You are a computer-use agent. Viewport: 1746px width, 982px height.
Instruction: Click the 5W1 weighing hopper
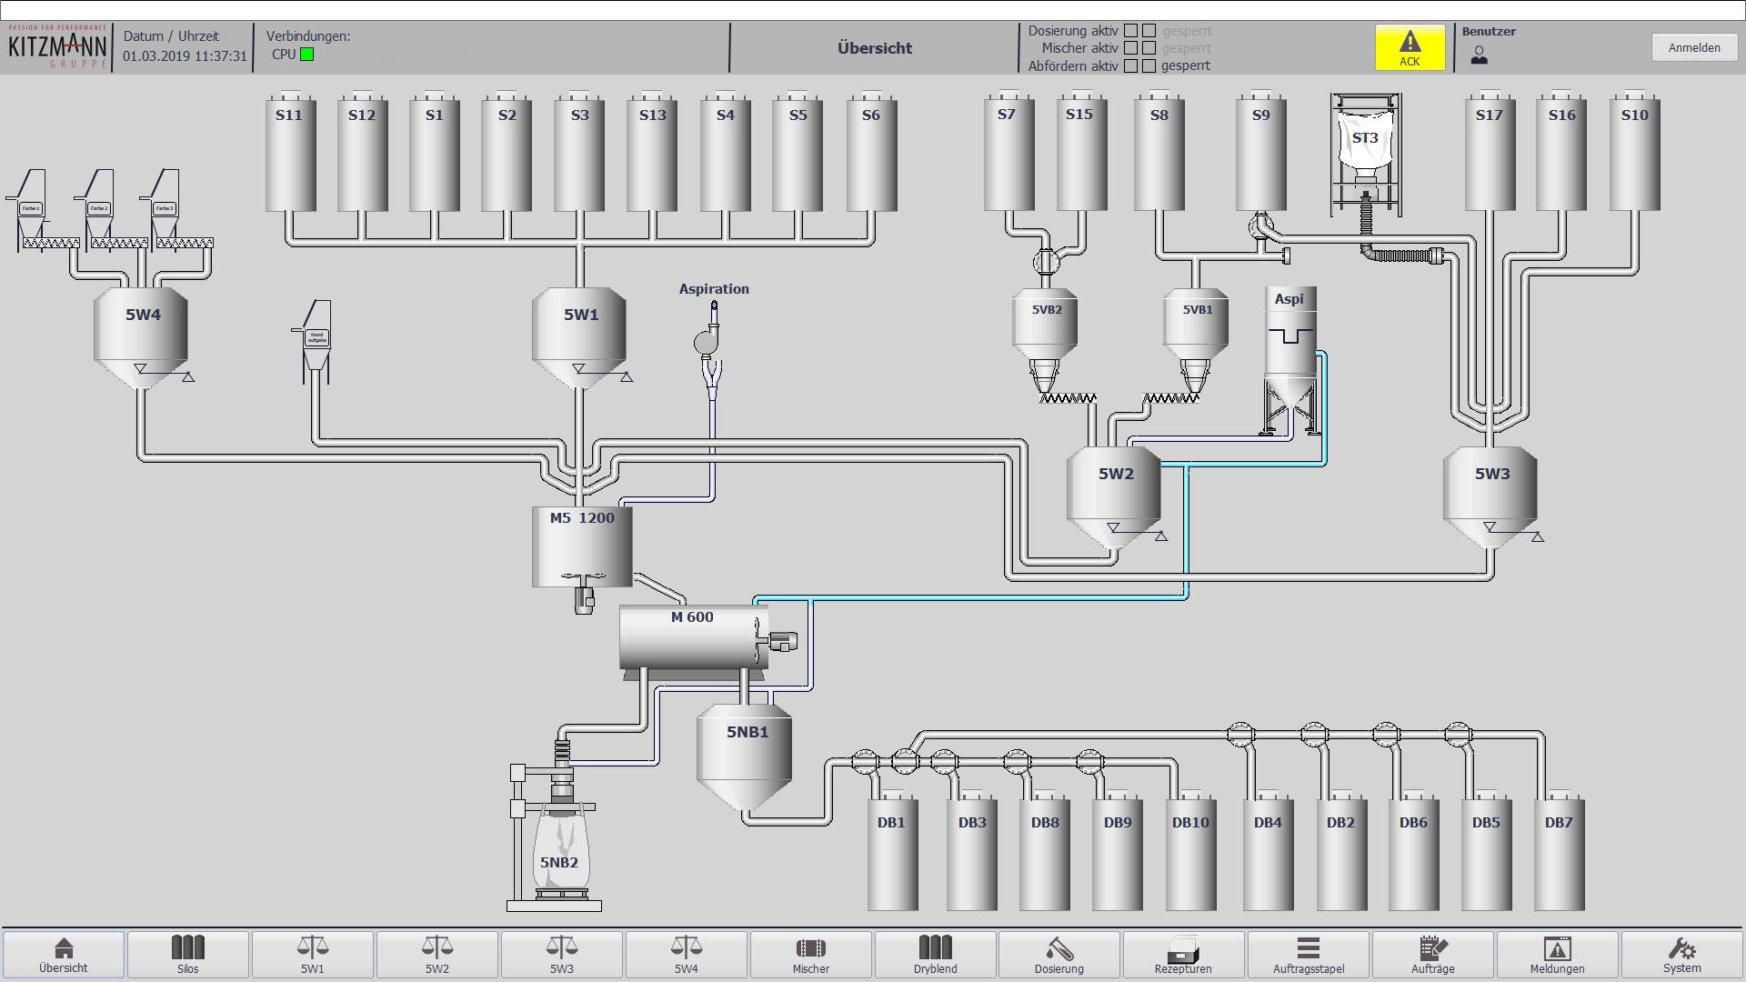click(580, 337)
